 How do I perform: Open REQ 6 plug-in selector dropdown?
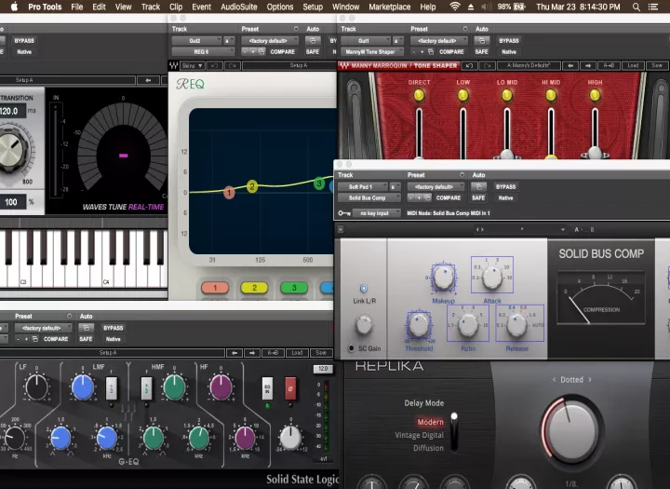[203, 52]
